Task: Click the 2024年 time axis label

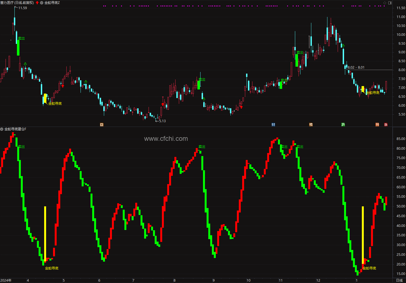Action: 6,281
